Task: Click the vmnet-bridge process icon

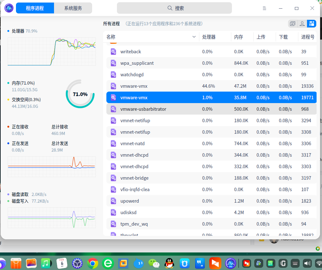Action: coord(113,178)
